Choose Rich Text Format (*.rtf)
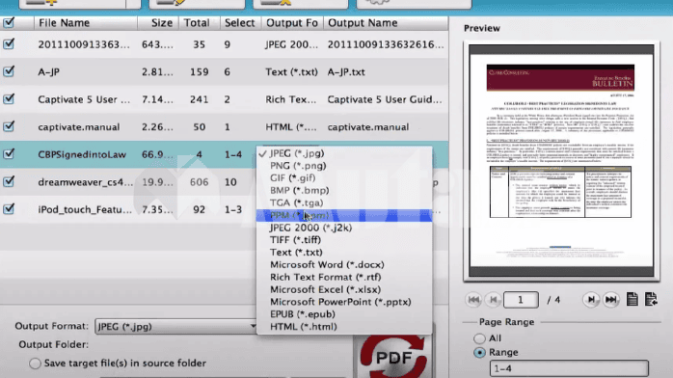673x378 pixels. tap(344, 277)
